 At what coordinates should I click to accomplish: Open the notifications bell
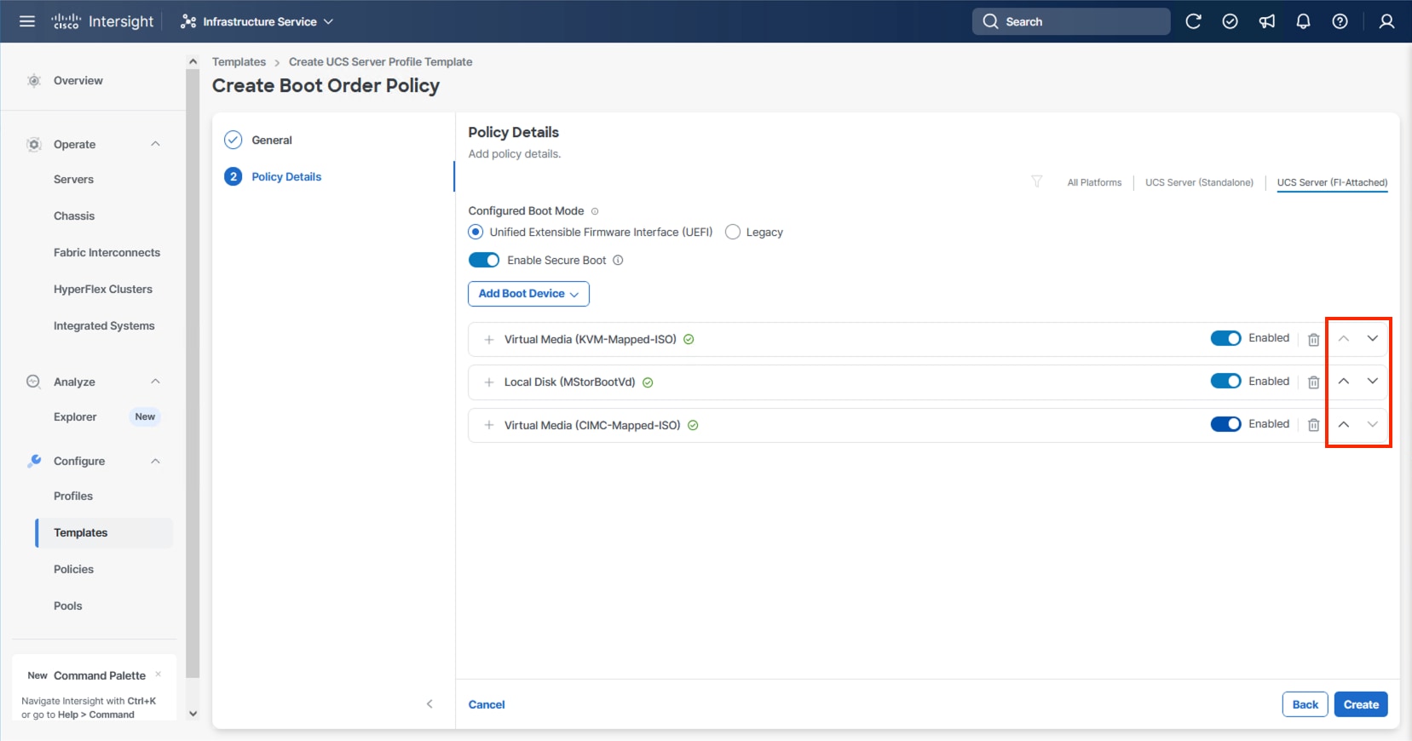1303,21
